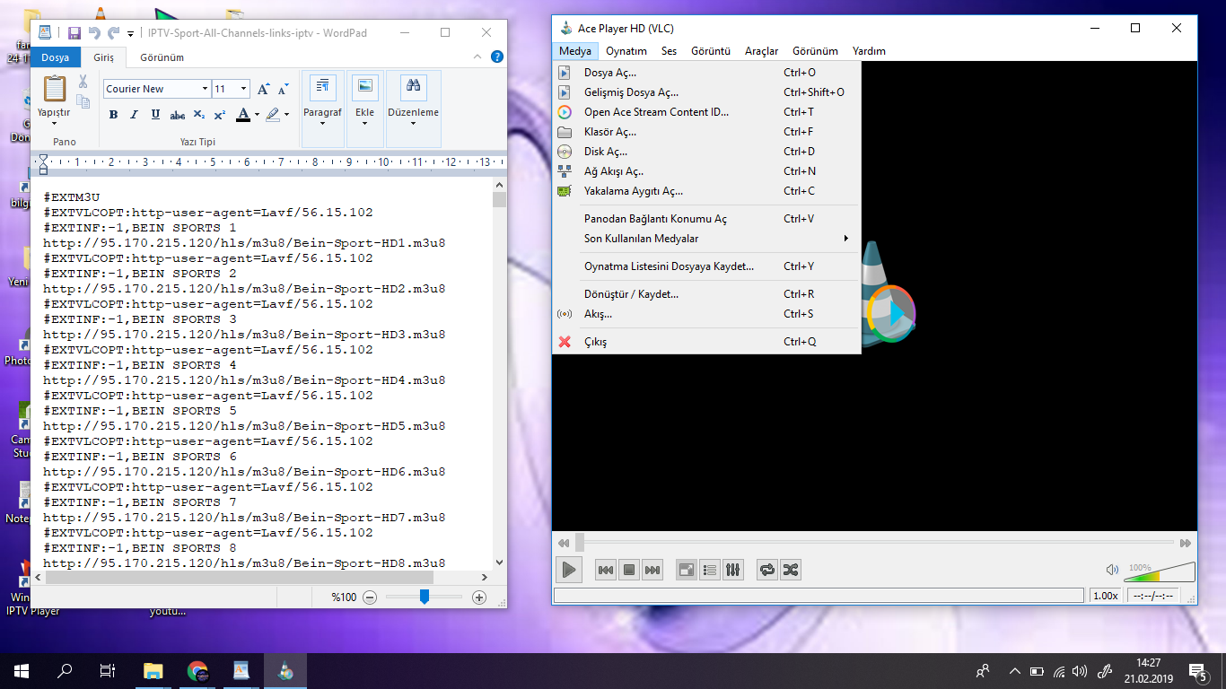This screenshot has width=1226, height=689.
Task: Open the playlist view in Ace Player
Action: [710, 570]
